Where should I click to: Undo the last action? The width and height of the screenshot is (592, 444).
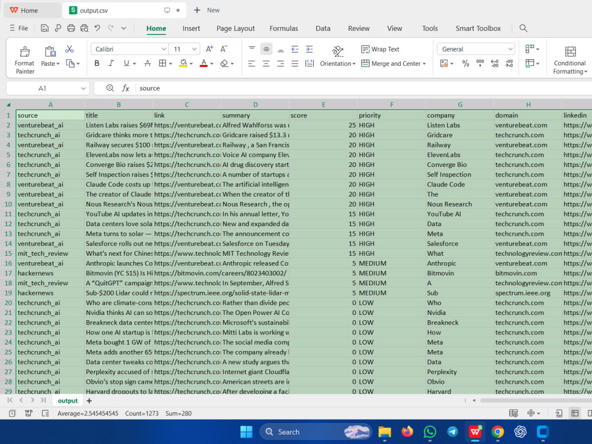pyautogui.click(x=98, y=28)
